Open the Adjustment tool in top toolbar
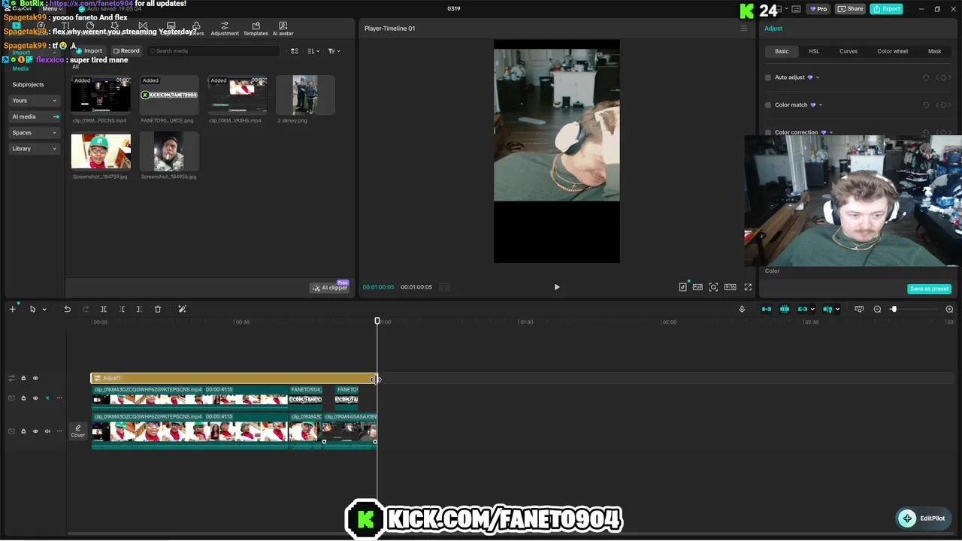Image resolution: width=962 pixels, height=541 pixels. [x=225, y=29]
